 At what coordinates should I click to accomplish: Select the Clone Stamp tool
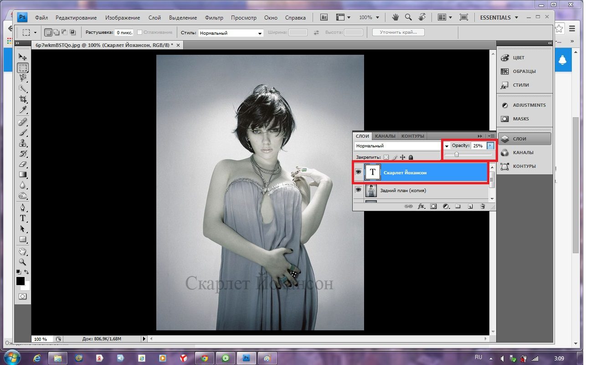(22, 143)
